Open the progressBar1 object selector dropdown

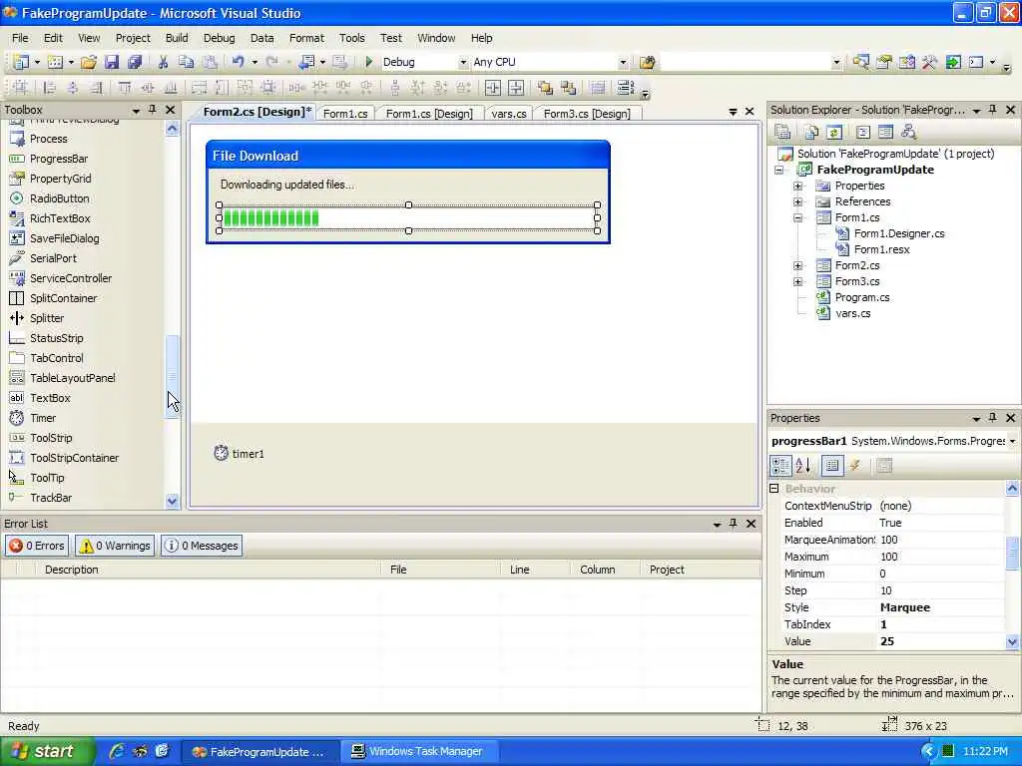tap(1012, 441)
